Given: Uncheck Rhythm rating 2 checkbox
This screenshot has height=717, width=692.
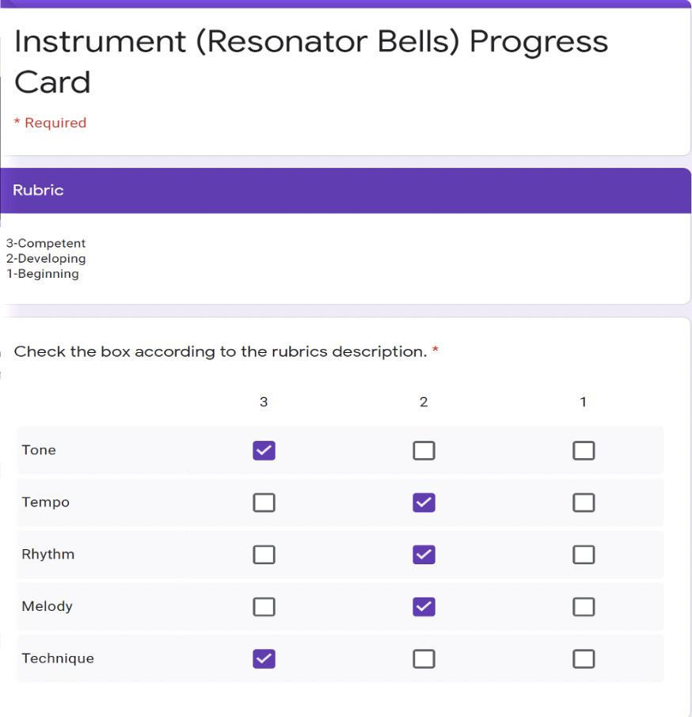Looking at the screenshot, I should (x=424, y=555).
